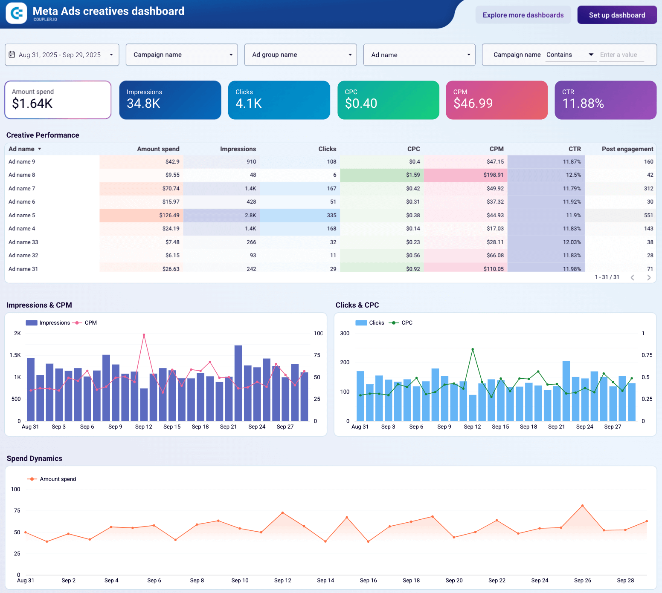Open the Ad group name dropdown

coord(300,55)
